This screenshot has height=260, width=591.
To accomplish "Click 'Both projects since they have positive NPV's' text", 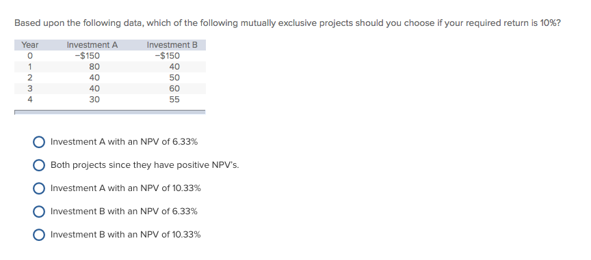I will (145, 166).
